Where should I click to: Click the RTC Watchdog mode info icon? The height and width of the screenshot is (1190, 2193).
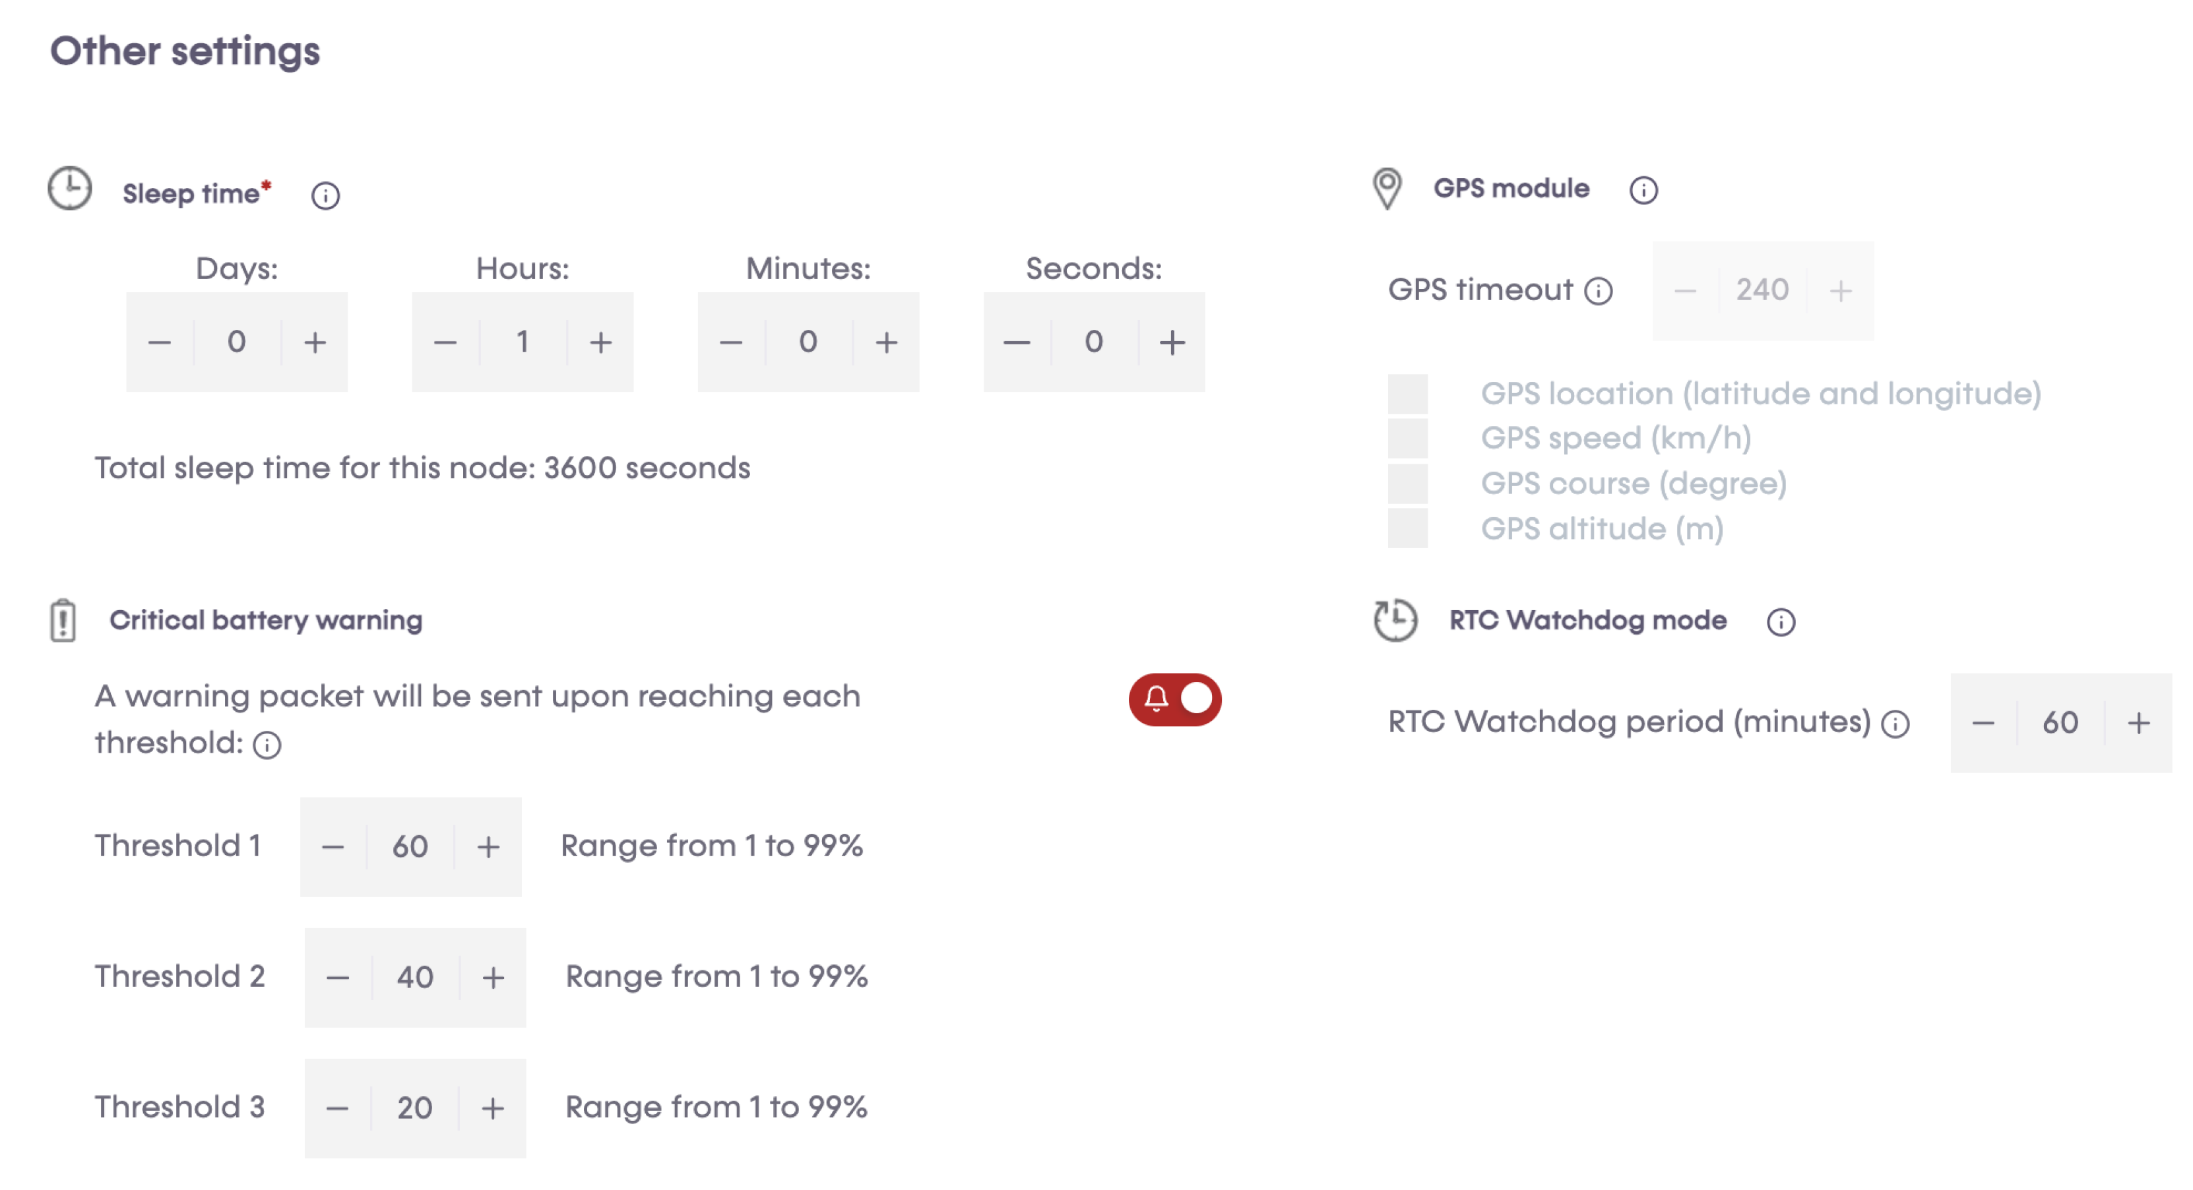1780,621
